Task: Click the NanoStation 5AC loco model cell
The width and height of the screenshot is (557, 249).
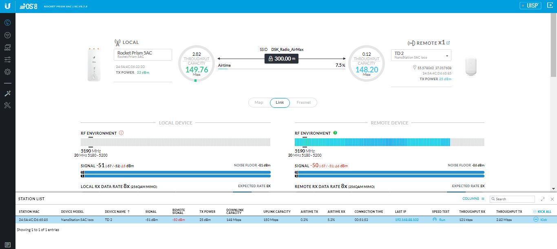Action: 77,220
